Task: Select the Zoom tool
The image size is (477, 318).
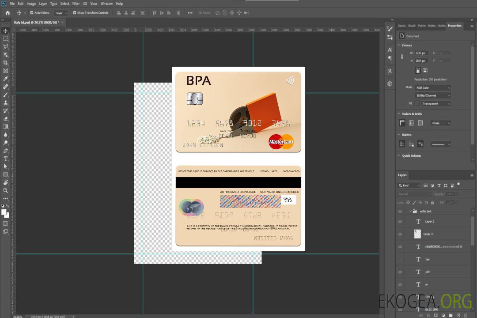Action: 5,190
